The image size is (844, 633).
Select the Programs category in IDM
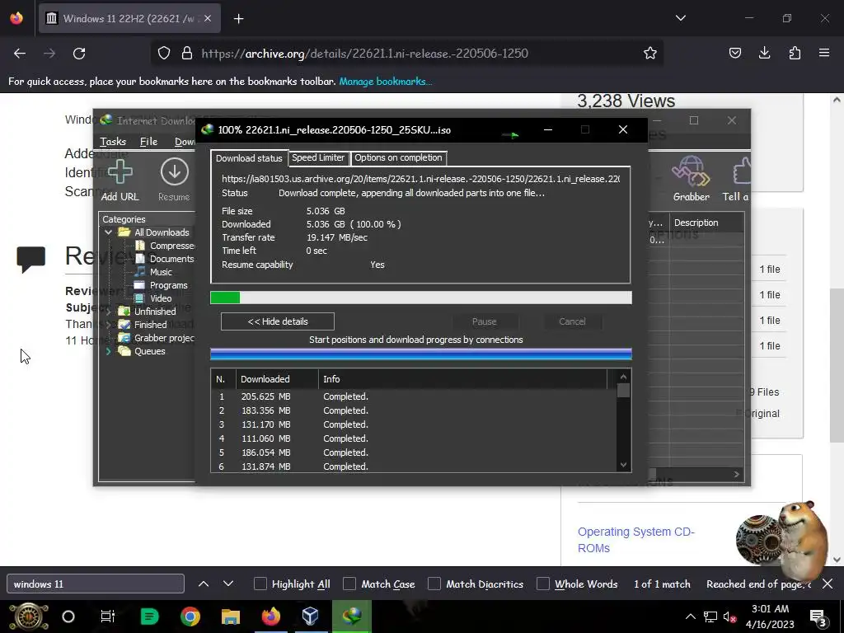pos(168,285)
